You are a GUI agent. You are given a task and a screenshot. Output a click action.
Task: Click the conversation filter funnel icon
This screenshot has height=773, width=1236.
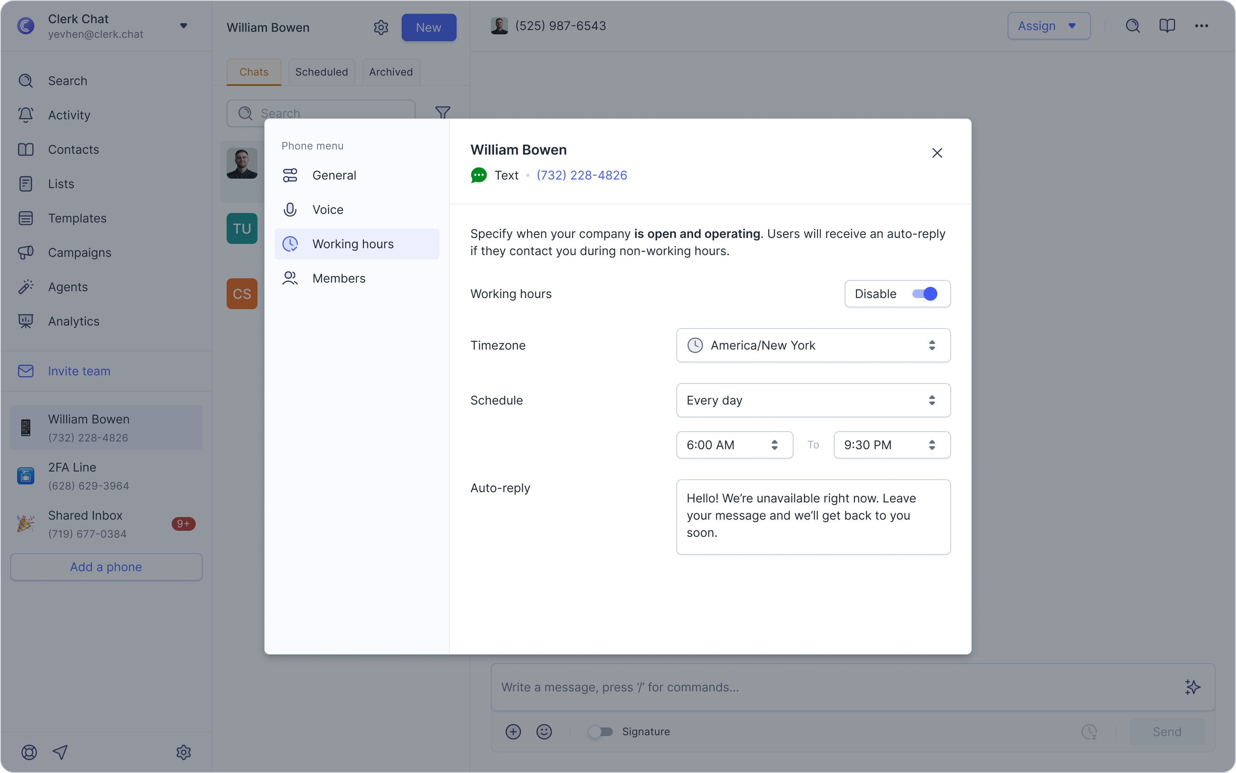[x=442, y=113]
